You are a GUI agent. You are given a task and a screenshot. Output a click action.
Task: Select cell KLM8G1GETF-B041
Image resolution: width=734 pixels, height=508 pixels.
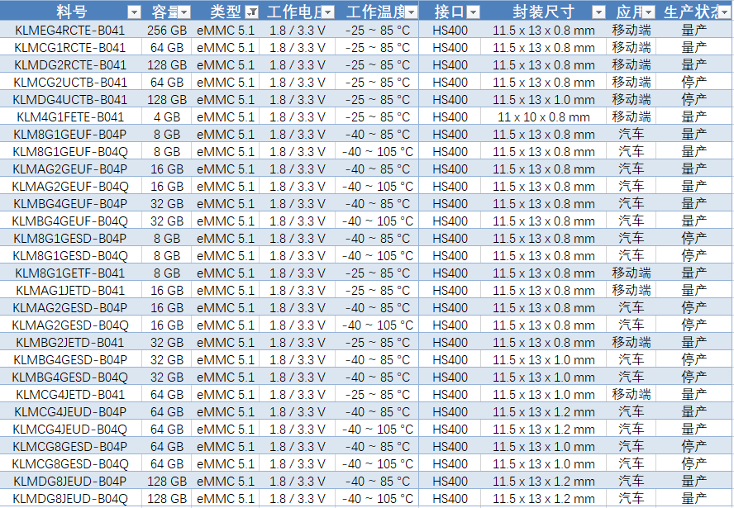click(70, 273)
